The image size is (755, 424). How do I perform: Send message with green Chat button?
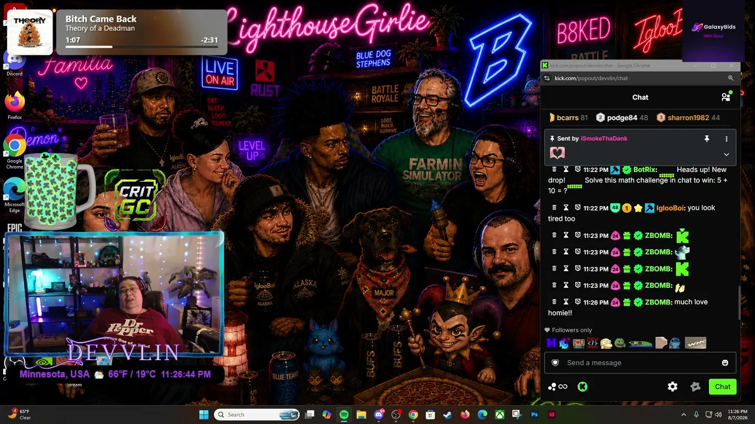[723, 387]
